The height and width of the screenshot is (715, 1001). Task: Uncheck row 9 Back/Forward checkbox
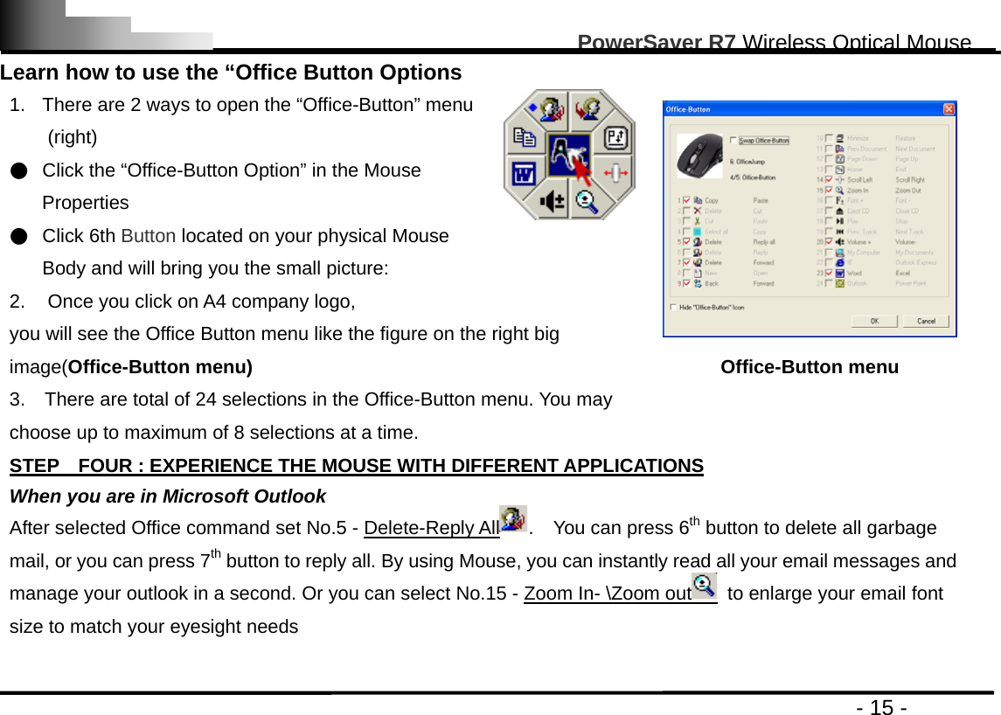pos(687,283)
